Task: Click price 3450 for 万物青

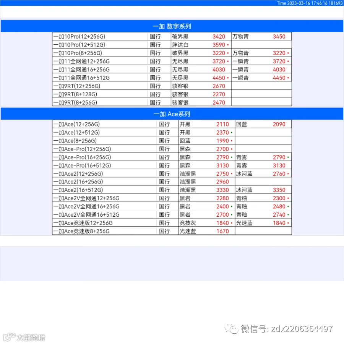Action: point(279,36)
